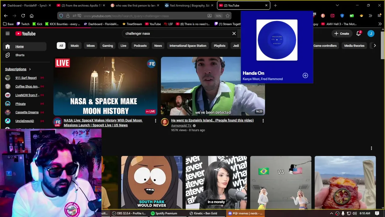
Task: Go to the browser home page
Action: coord(32,16)
